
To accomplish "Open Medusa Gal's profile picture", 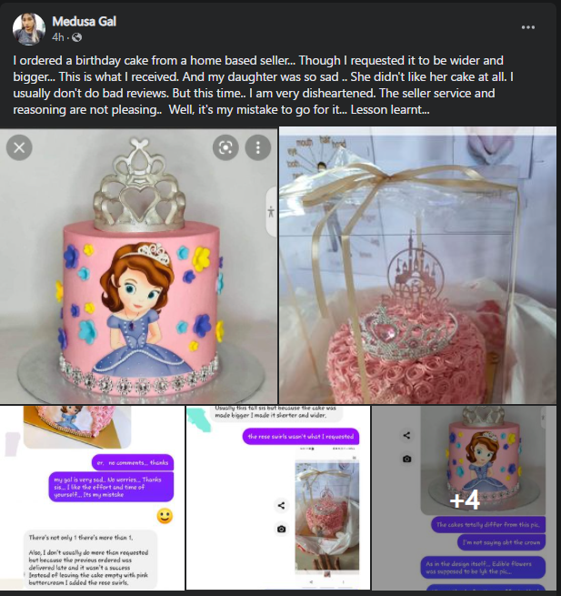I will click(x=29, y=29).
